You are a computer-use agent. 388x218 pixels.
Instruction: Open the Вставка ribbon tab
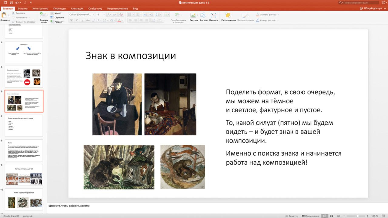tap(22, 8)
